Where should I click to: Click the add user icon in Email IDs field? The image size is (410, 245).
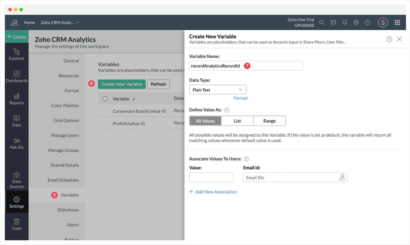coord(342,177)
